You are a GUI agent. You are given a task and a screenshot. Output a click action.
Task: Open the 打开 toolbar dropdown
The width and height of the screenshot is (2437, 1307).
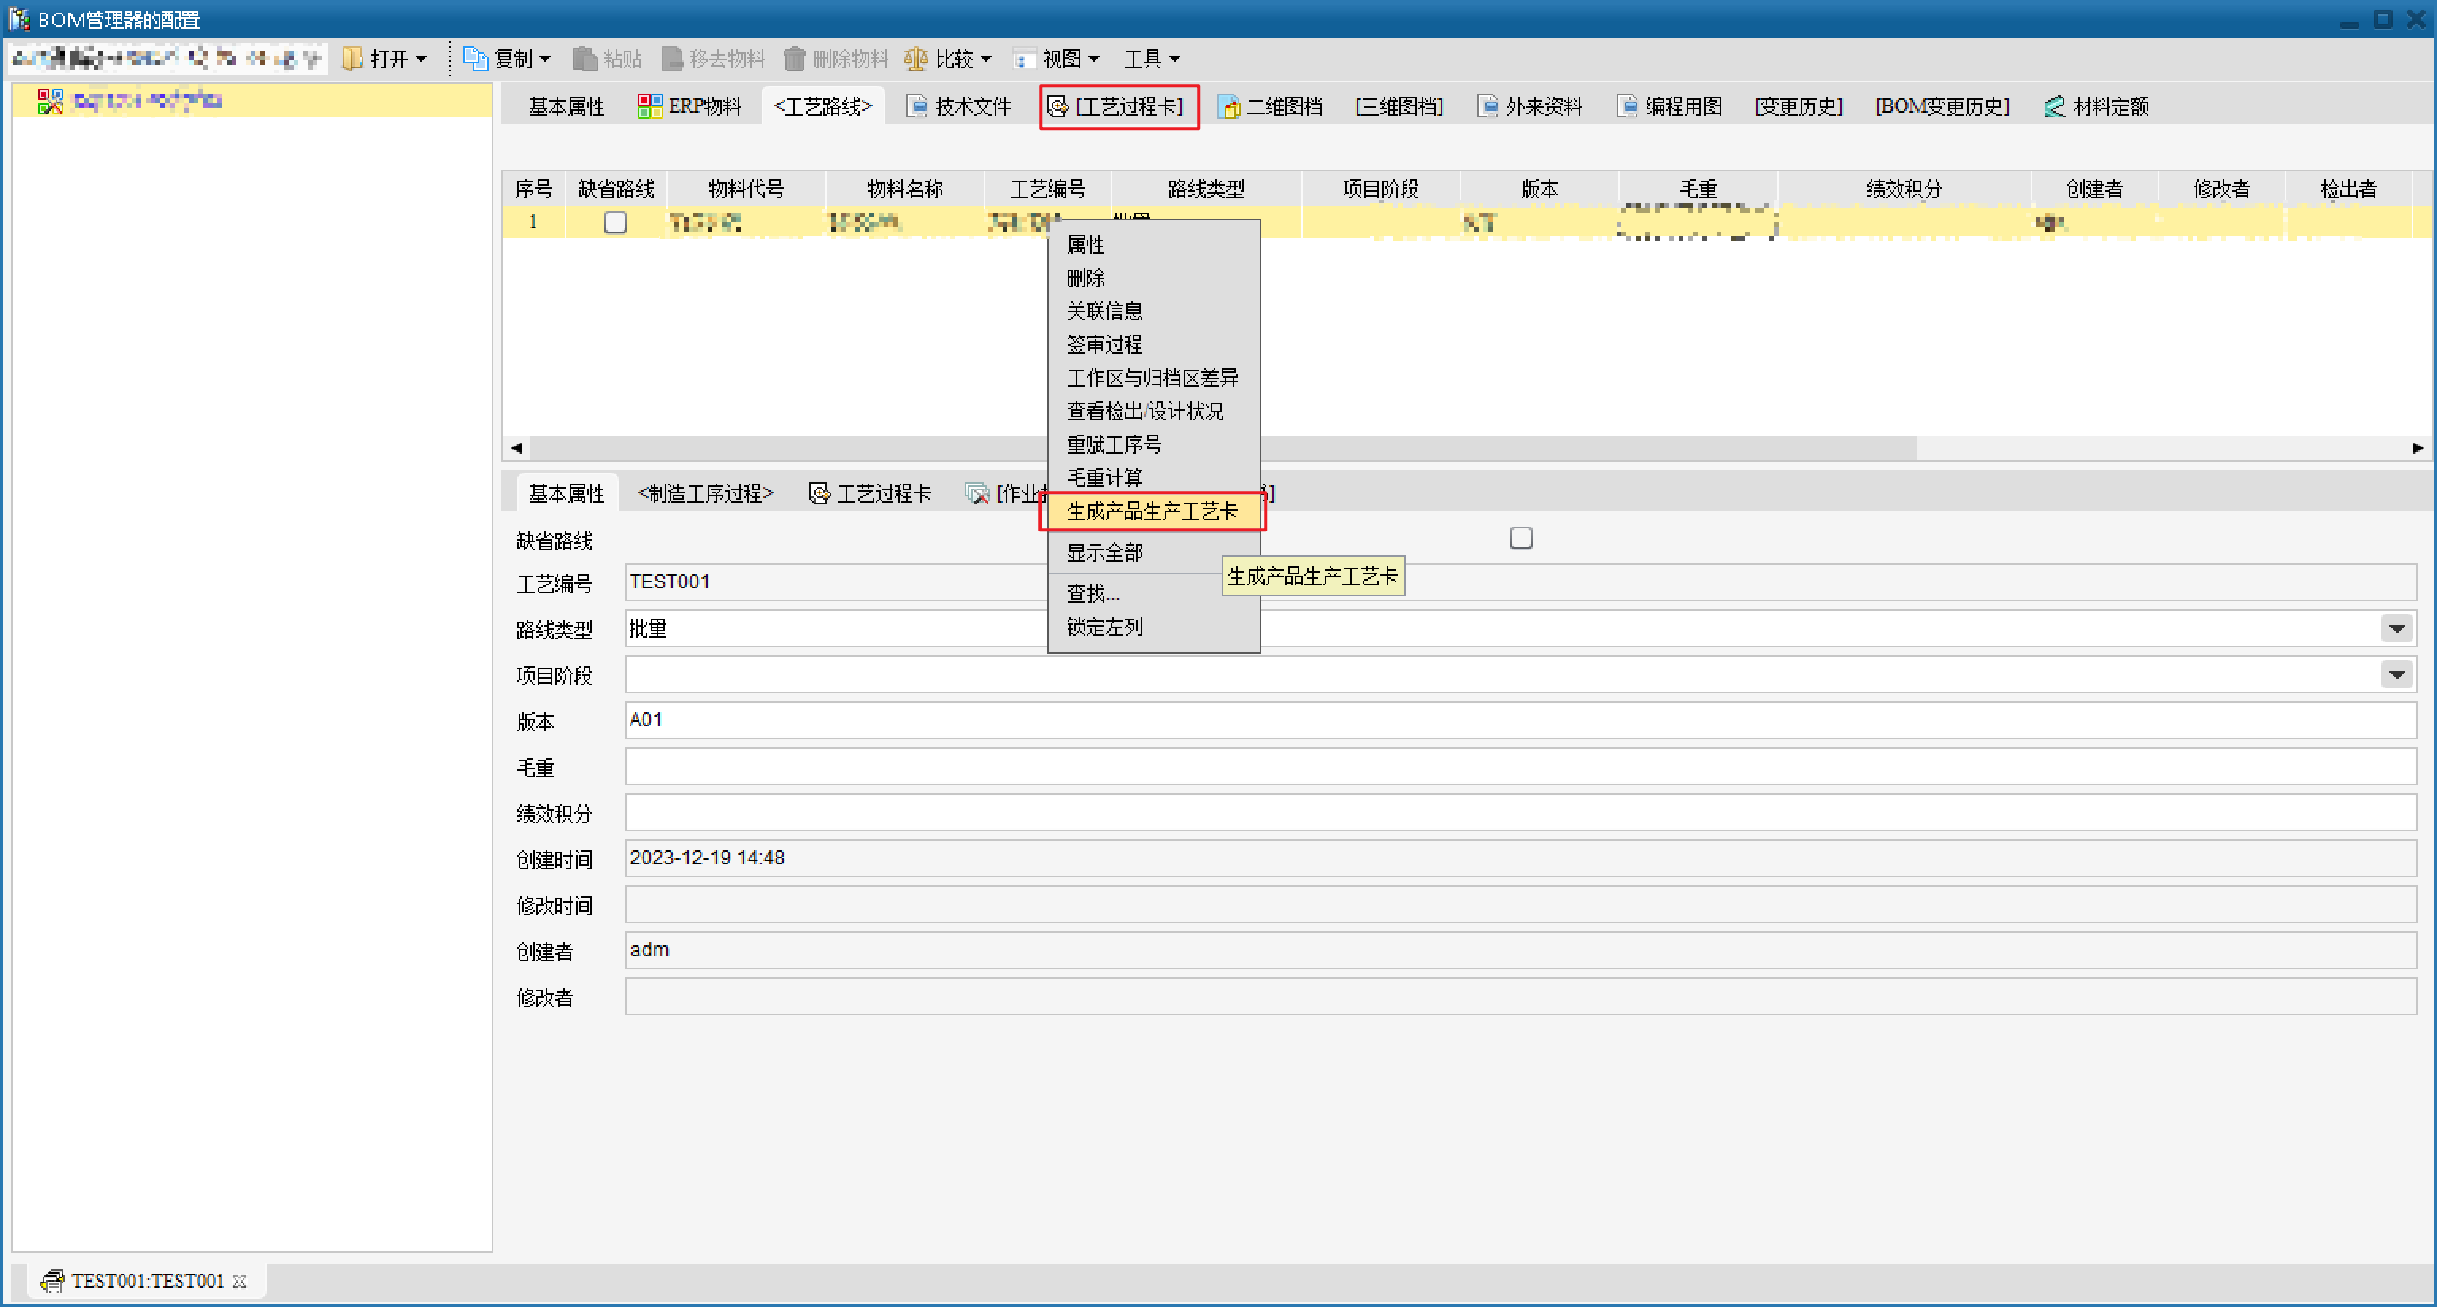[x=388, y=59]
